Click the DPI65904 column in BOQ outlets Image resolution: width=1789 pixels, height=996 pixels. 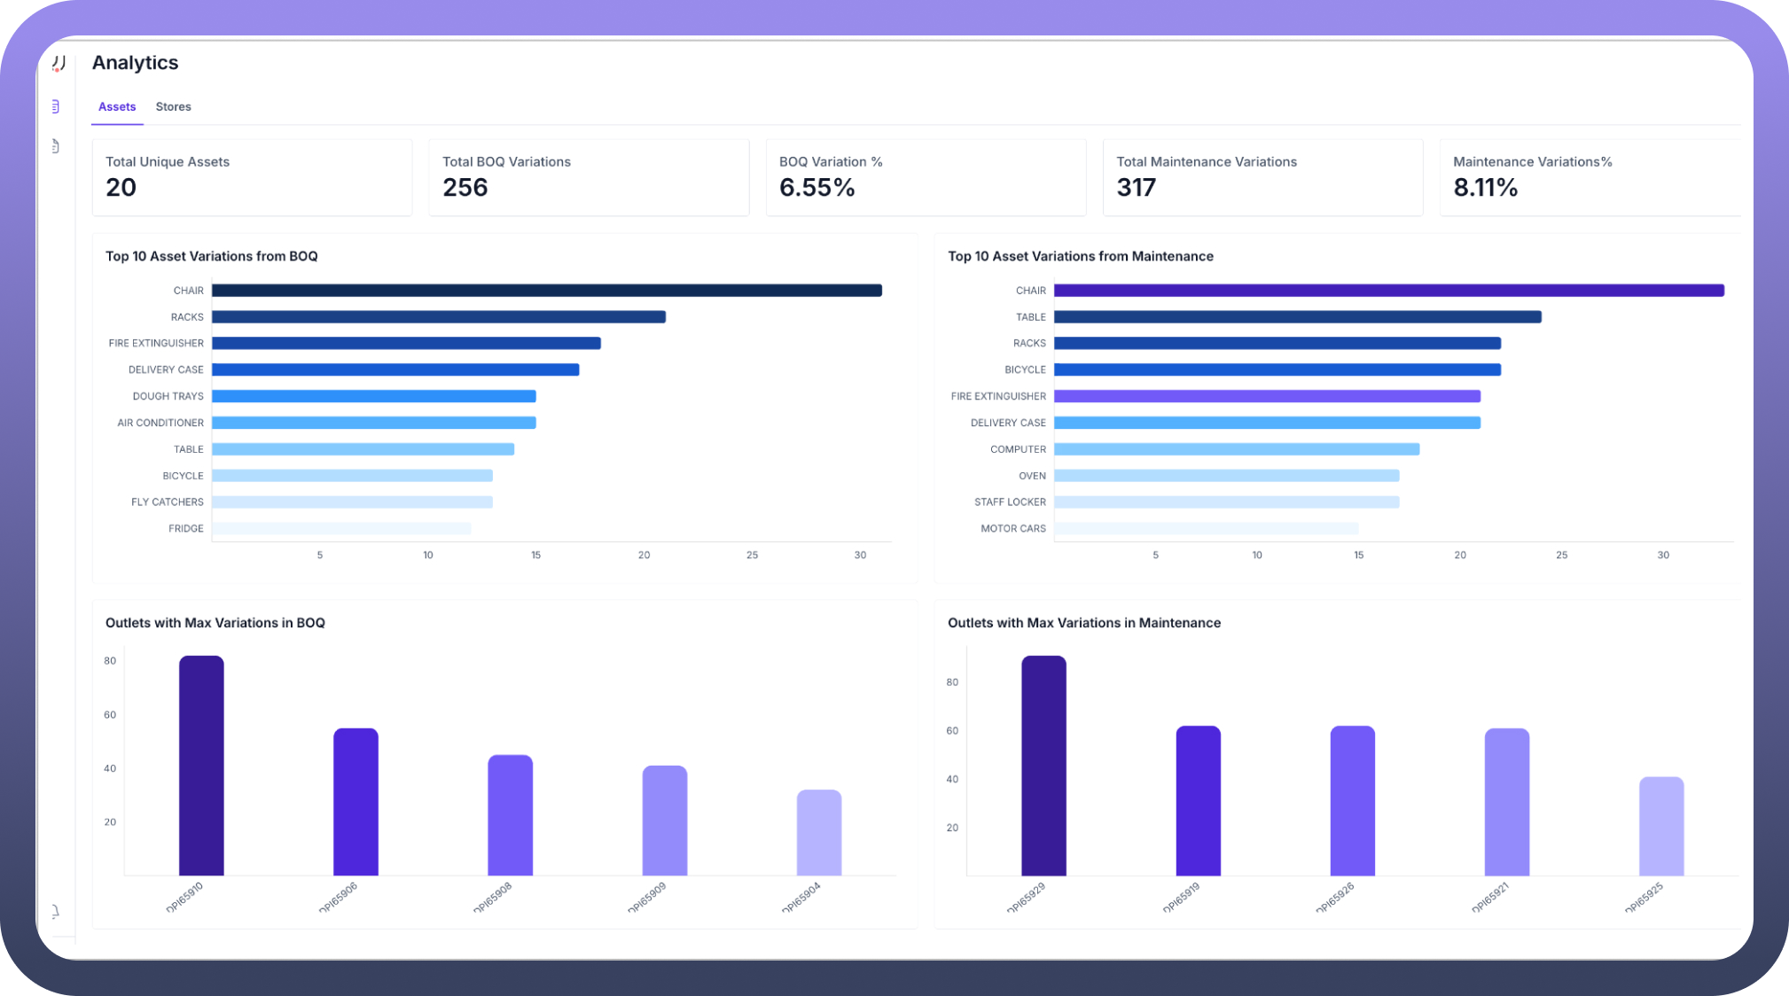coord(818,832)
